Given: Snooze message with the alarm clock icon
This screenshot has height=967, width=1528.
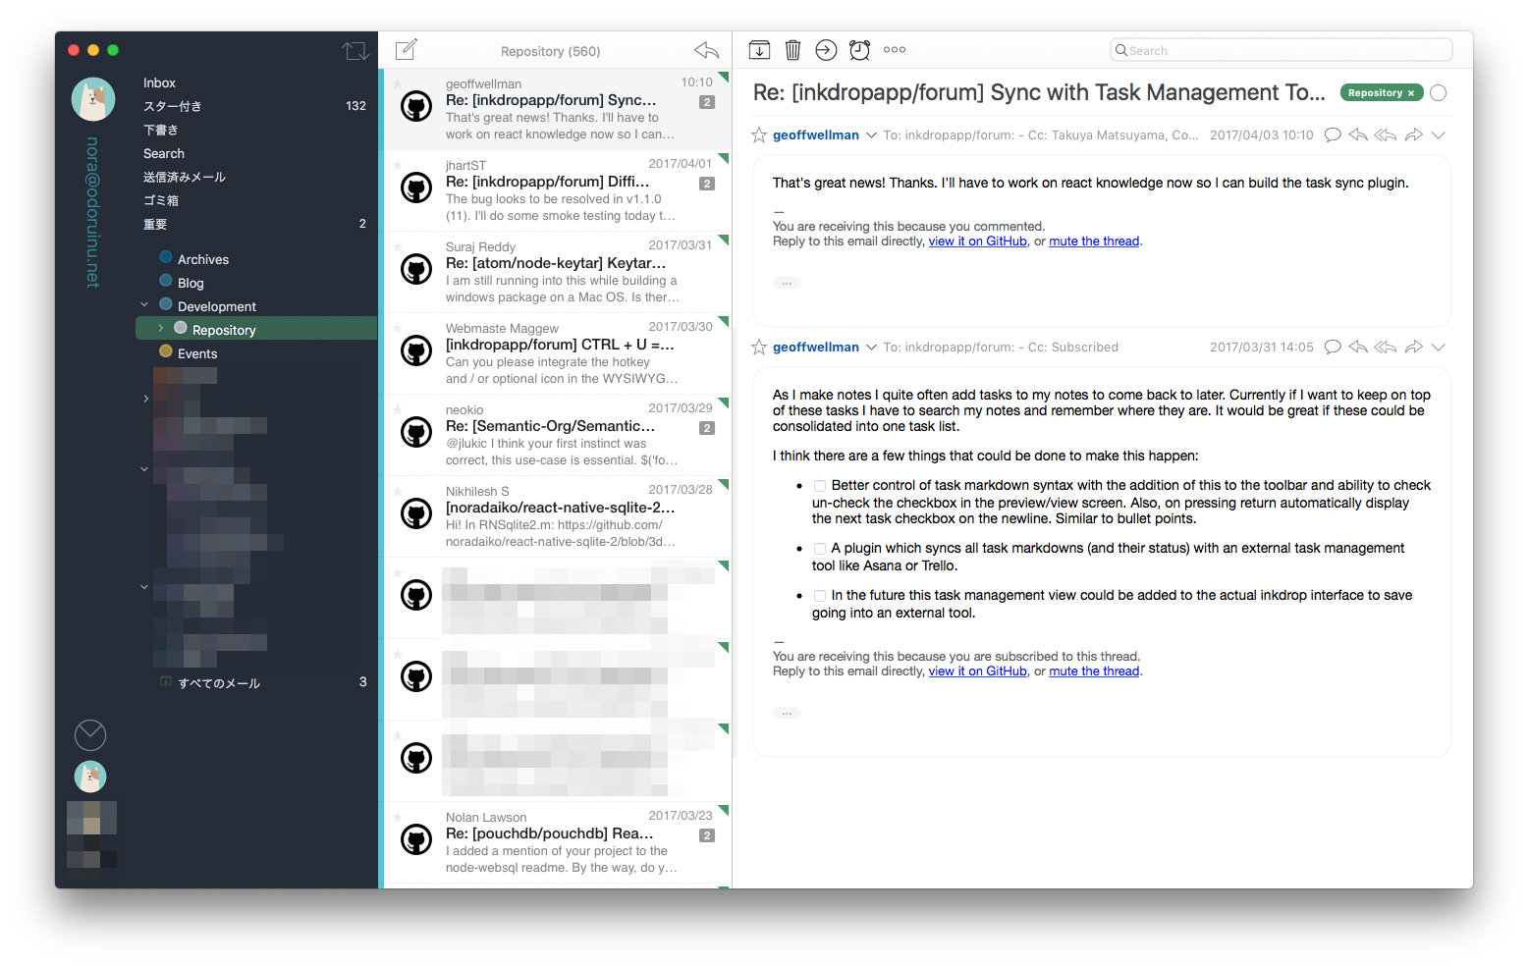Looking at the screenshot, I should point(859,50).
